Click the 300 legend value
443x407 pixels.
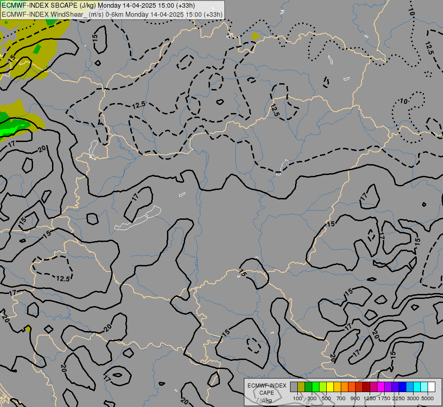pos(312,398)
